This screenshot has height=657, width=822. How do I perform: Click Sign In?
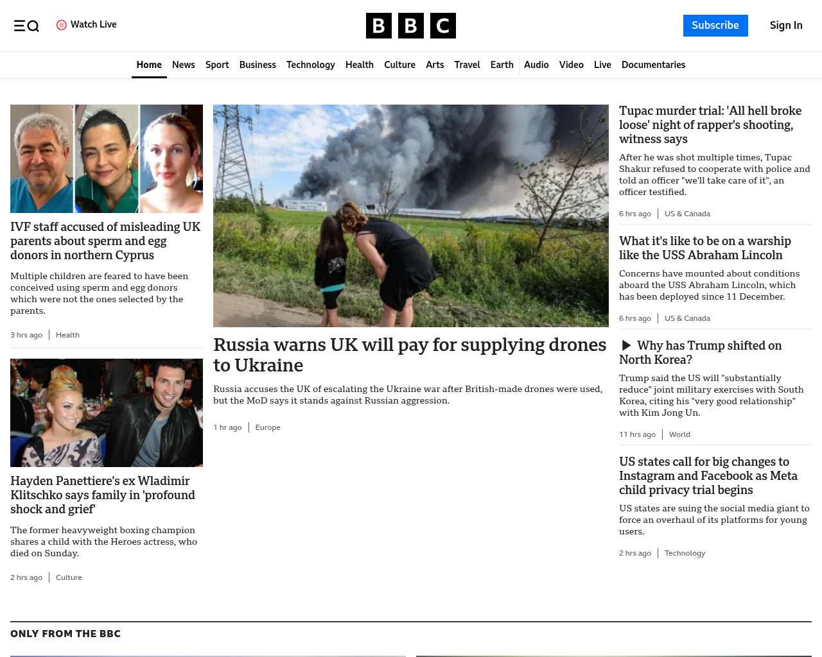(x=786, y=26)
